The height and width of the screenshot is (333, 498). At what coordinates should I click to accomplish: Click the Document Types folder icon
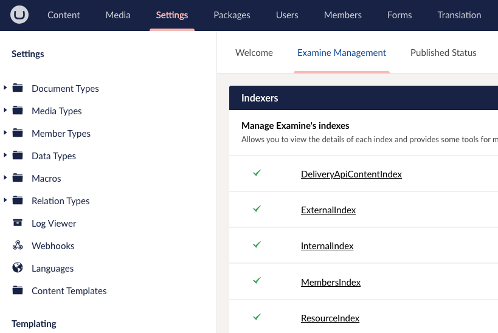tap(18, 88)
